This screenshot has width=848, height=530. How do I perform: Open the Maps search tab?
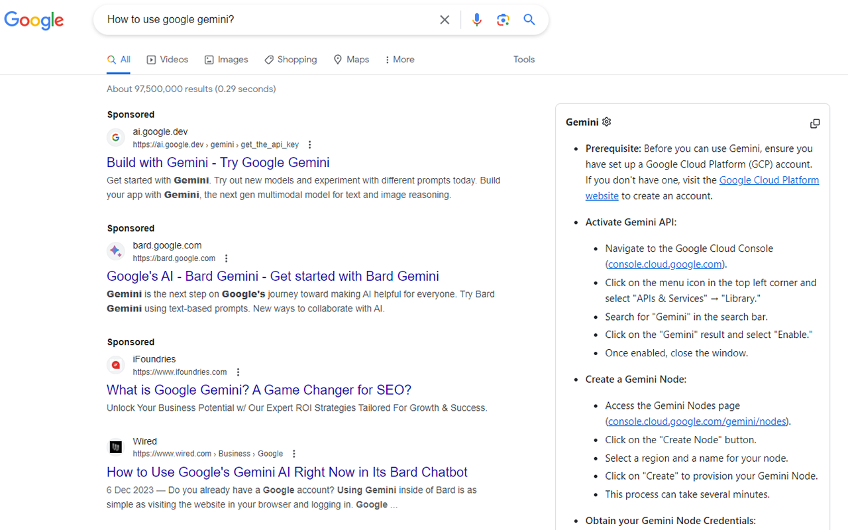click(351, 59)
